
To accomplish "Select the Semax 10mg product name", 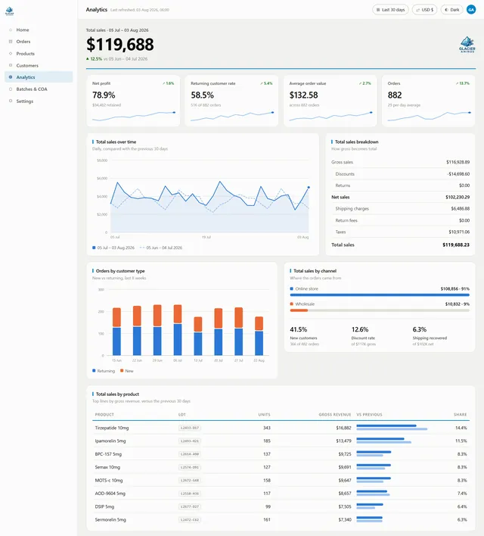I will (x=107, y=467).
